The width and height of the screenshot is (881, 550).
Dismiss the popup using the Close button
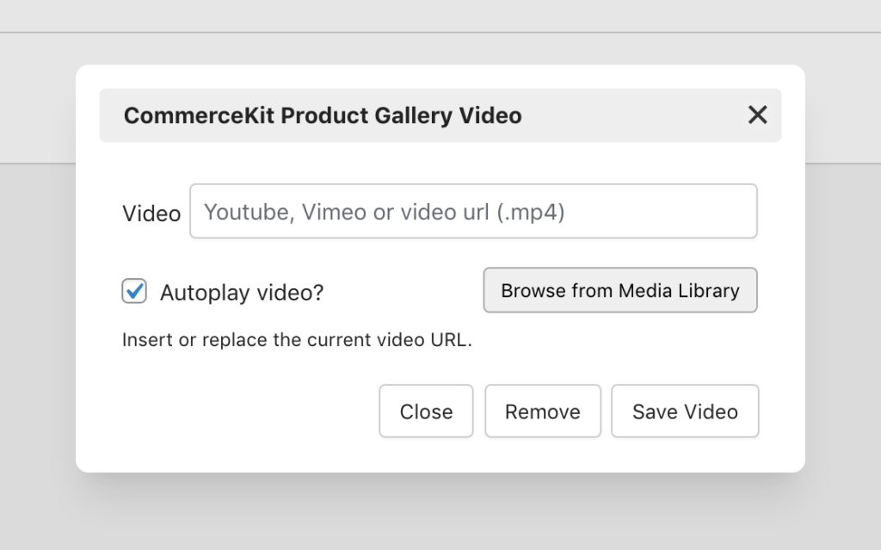pos(426,411)
